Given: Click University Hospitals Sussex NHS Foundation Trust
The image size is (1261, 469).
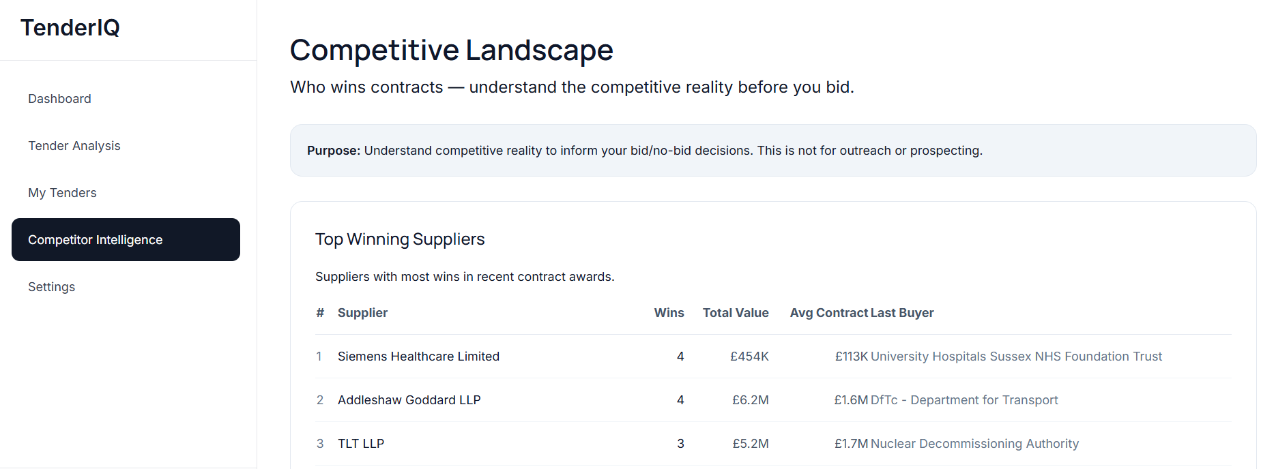Looking at the screenshot, I should 1016,357.
